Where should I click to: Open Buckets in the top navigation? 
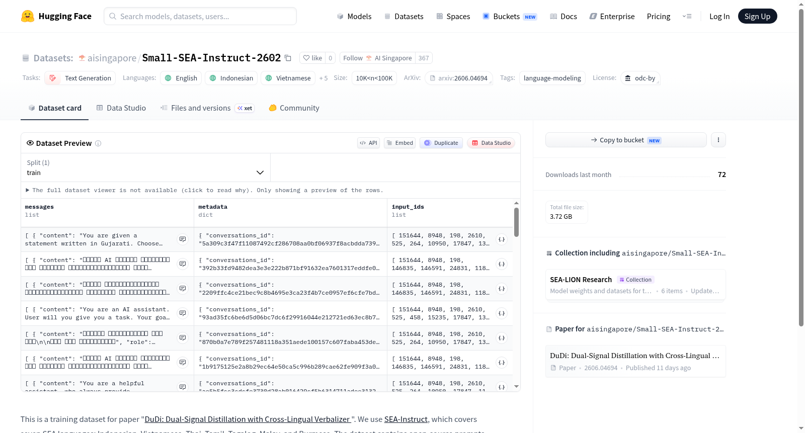pos(510,16)
